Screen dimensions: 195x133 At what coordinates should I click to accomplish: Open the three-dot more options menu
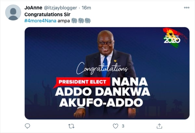187,7
